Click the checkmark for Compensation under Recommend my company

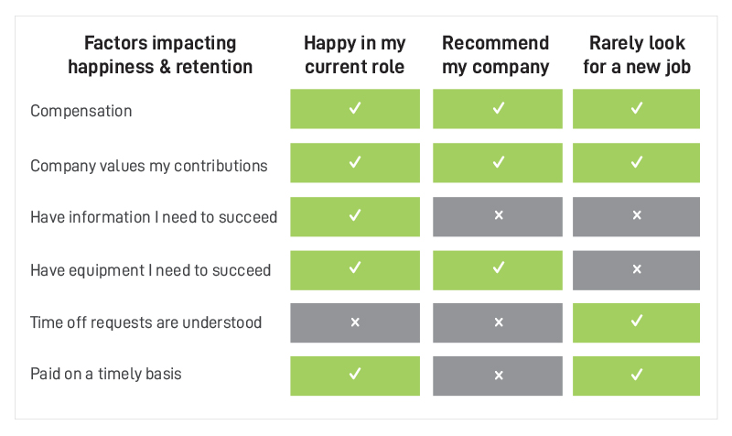pos(498,108)
